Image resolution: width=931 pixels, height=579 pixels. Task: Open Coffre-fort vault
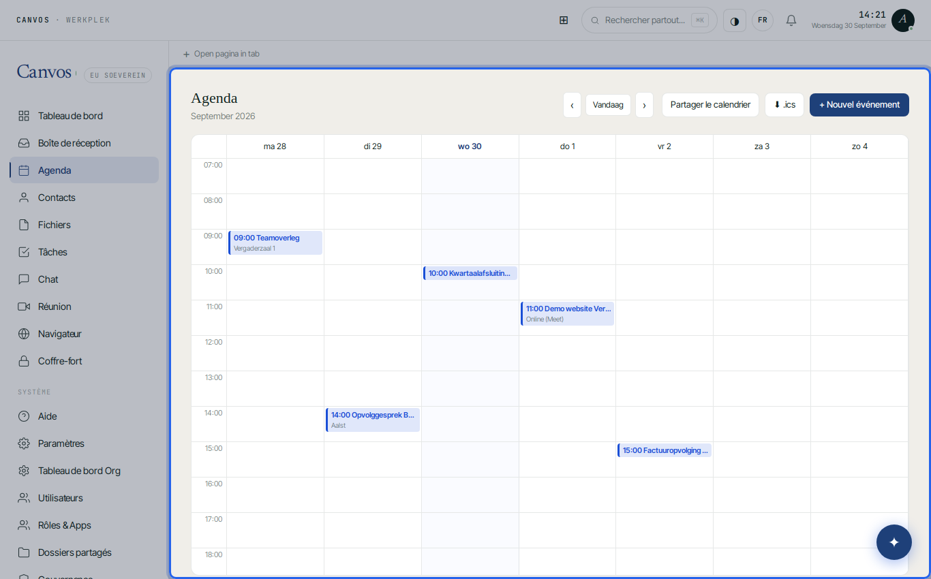coord(84,361)
